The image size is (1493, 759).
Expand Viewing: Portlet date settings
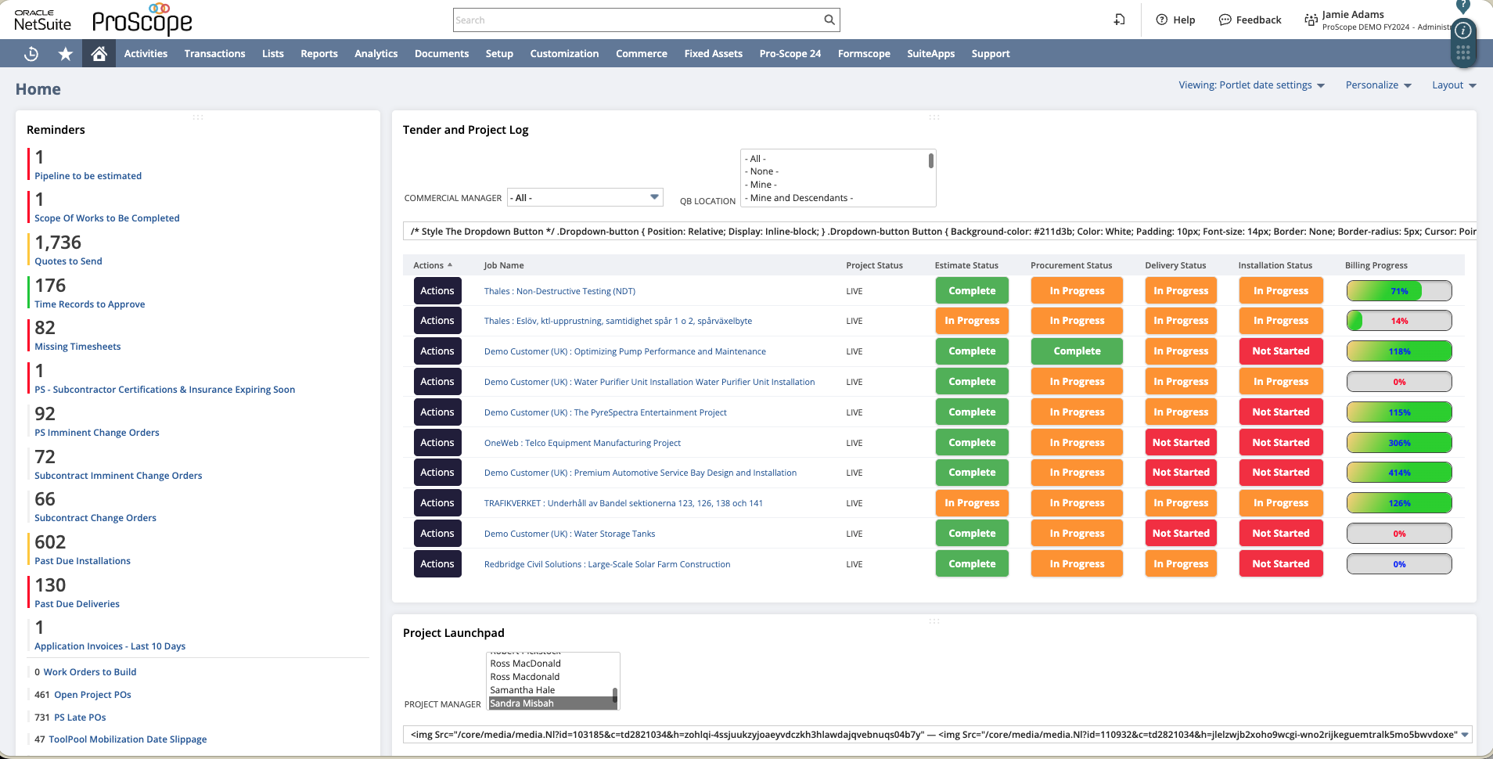1251,85
